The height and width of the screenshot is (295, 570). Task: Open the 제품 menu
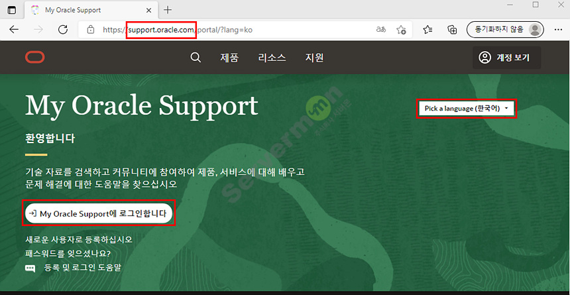tap(229, 58)
